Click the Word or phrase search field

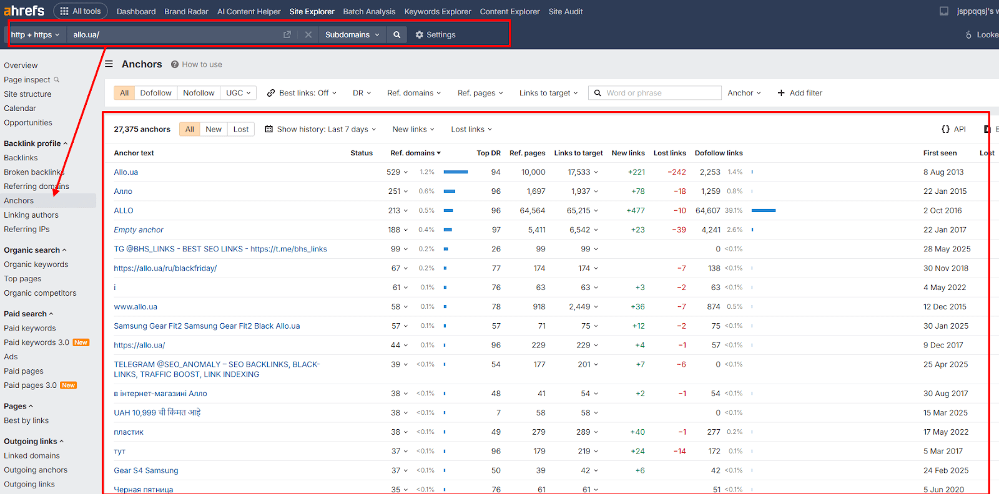coord(655,93)
